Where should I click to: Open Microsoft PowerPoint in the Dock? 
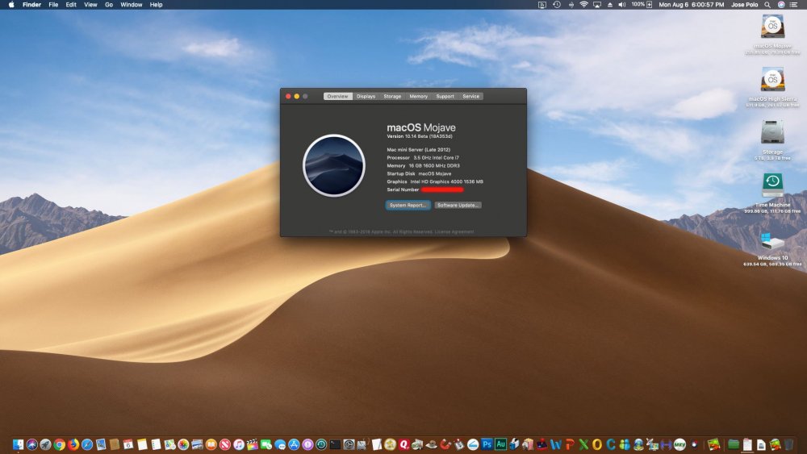tap(571, 444)
